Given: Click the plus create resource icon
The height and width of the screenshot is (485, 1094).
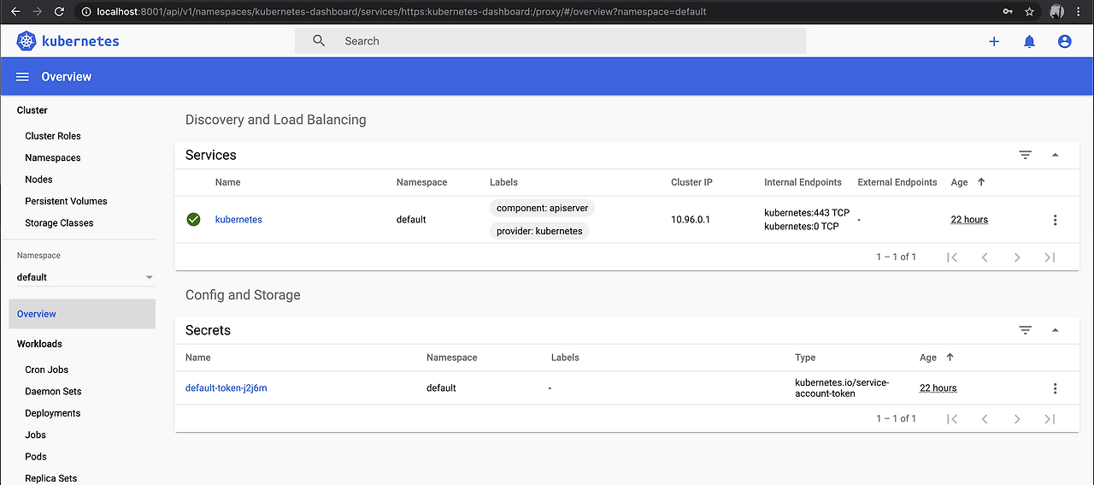Looking at the screenshot, I should pos(994,41).
